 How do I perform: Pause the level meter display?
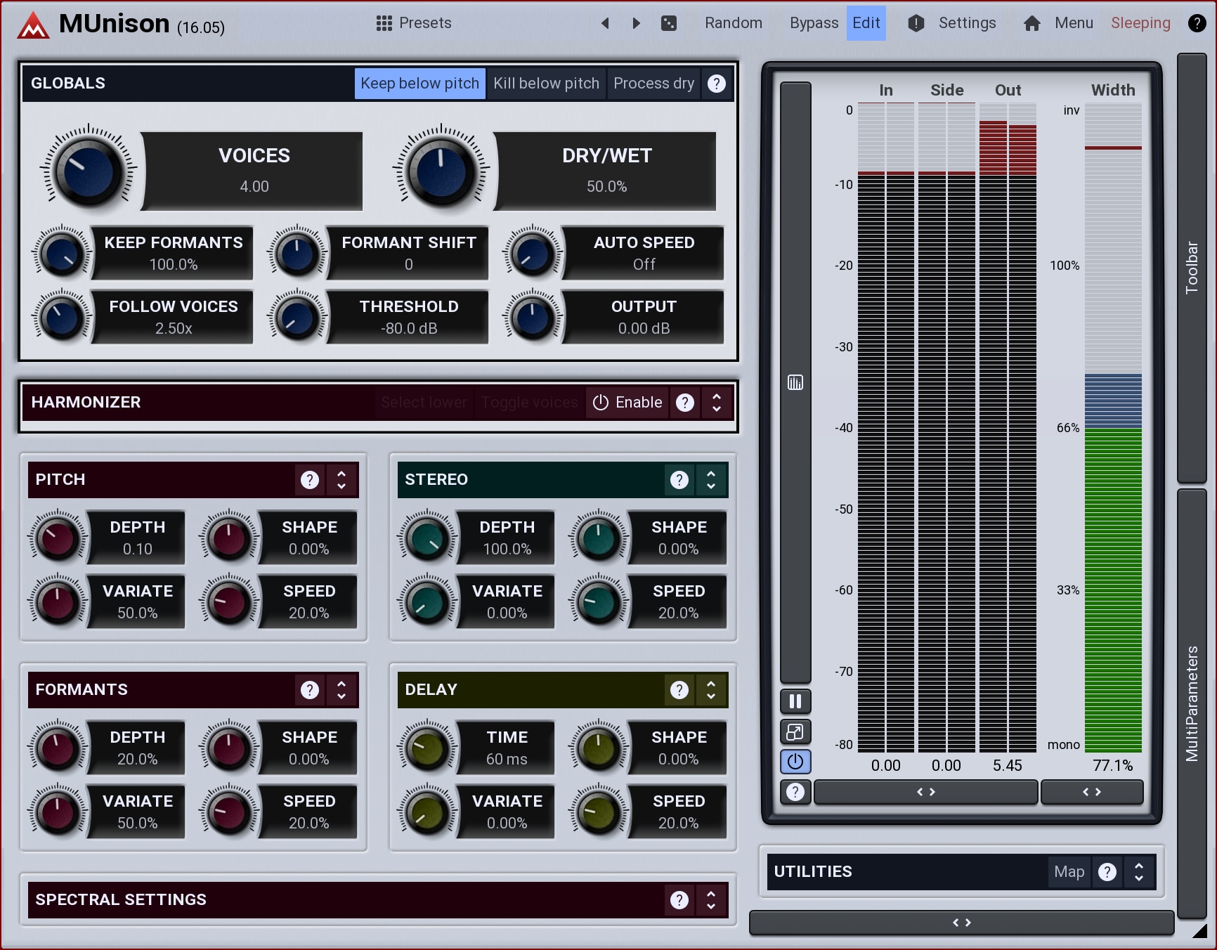point(795,701)
